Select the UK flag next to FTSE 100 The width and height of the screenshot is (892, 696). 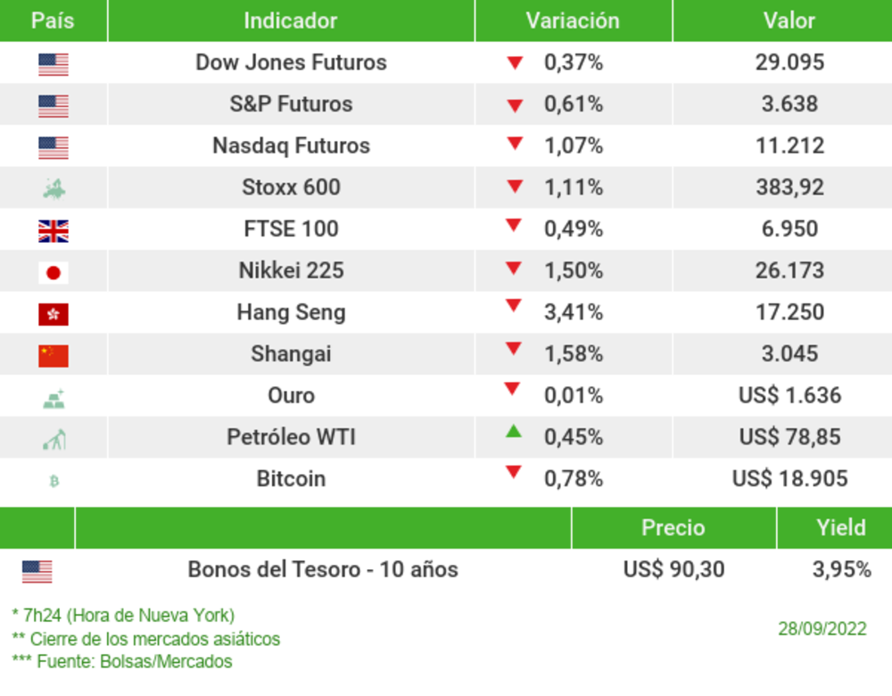(54, 232)
